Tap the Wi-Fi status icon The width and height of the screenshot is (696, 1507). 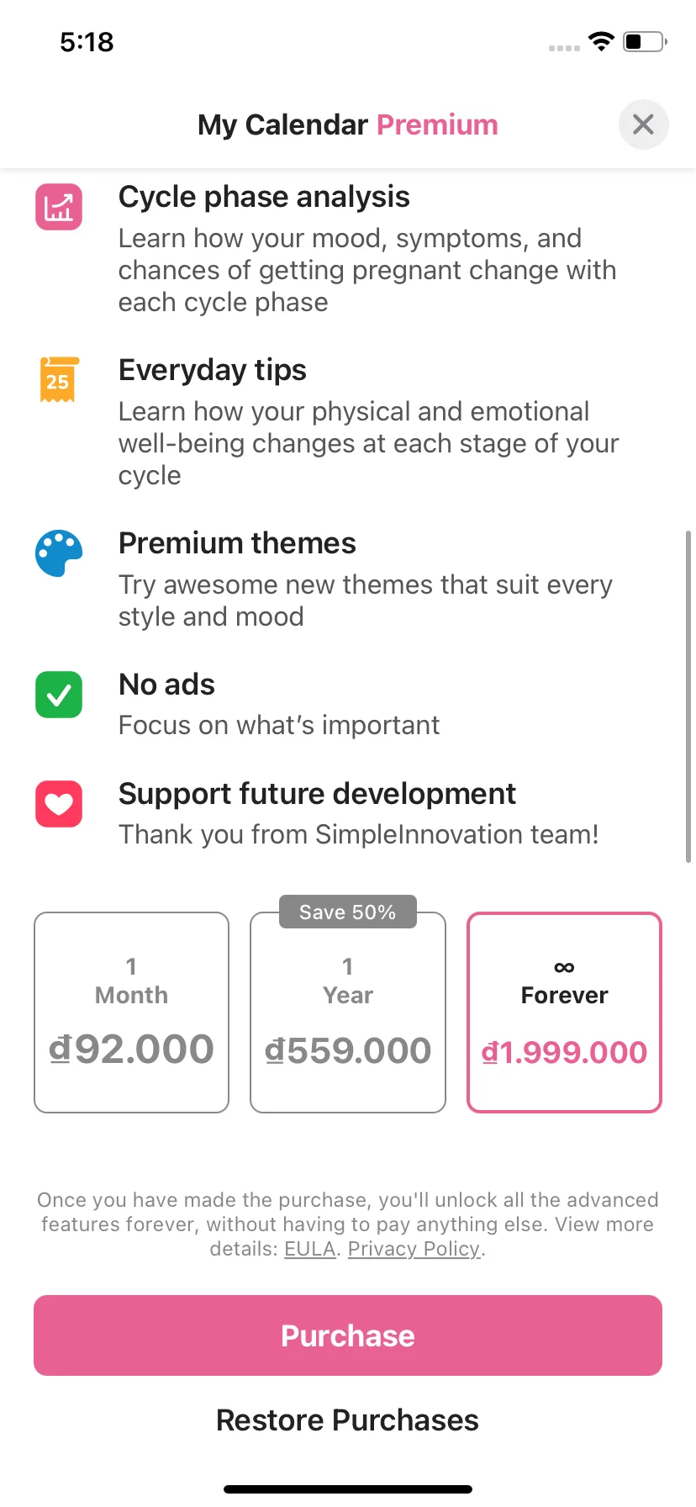601,41
